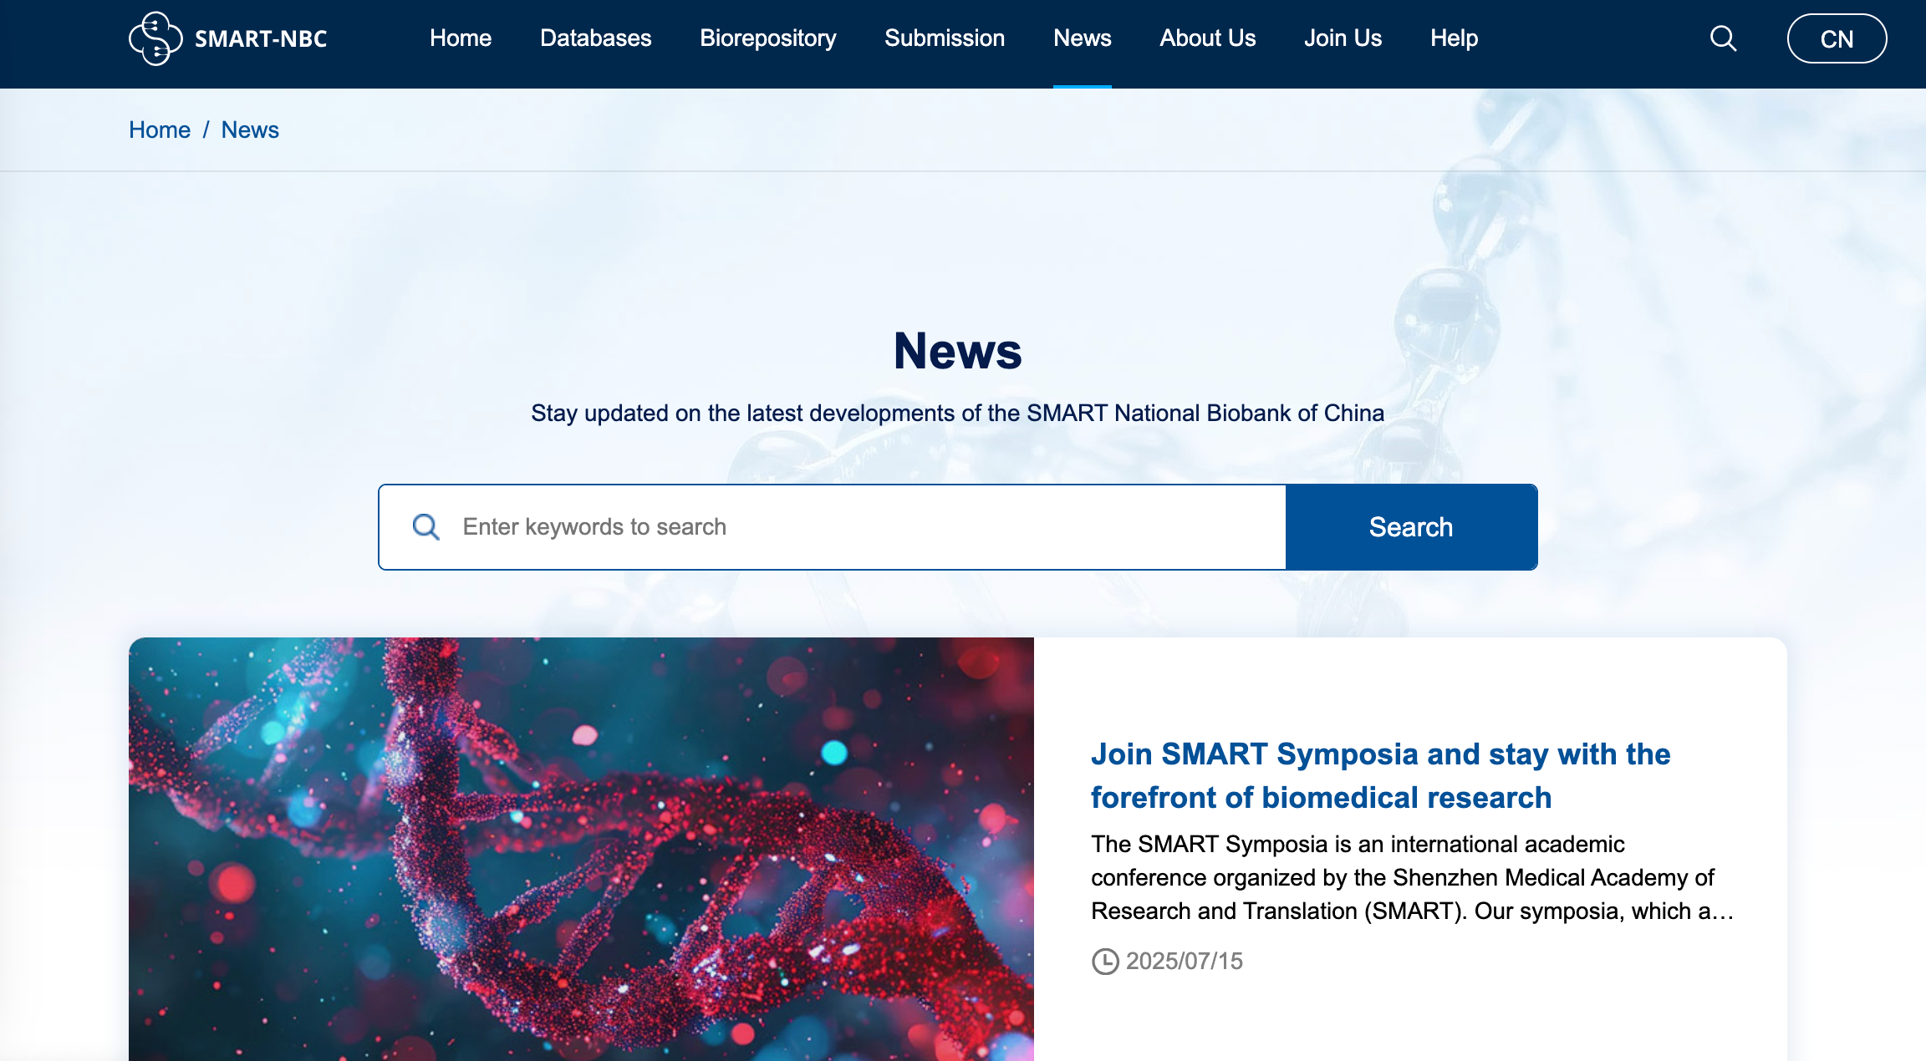Click the SMART-NBC logo icon
This screenshot has height=1061, width=1926.
point(155,38)
